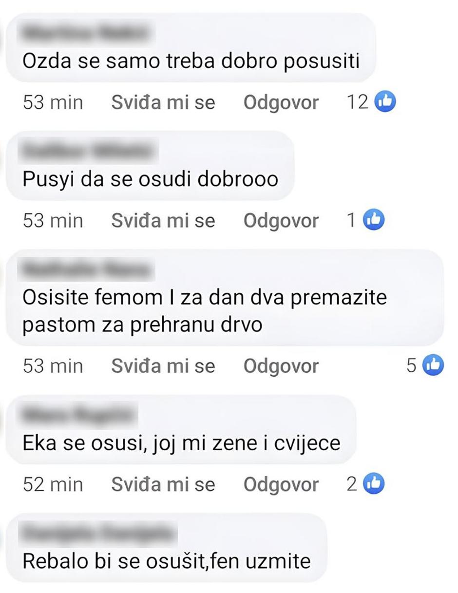
Task: Click Odgovor under 'Eka se osusi' comment
Action: [x=281, y=484]
